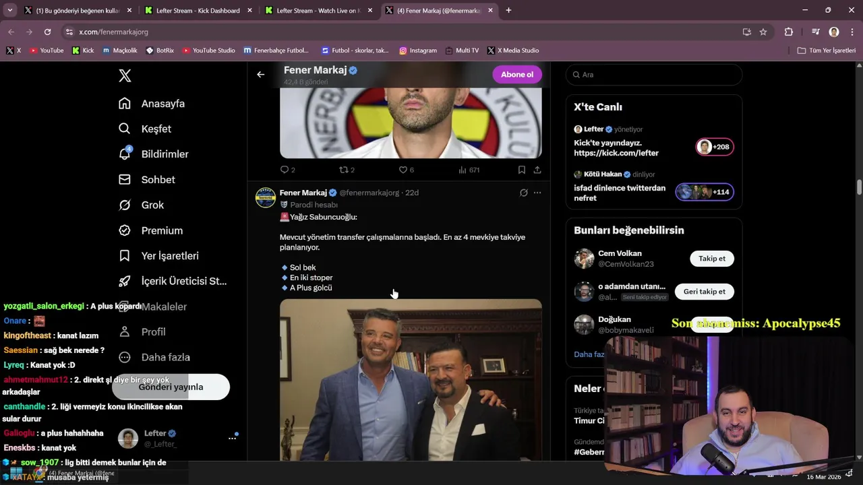This screenshot has width=863, height=485.
Task: Switch to Lefter Stream Watch Live tab
Action: (x=318, y=11)
